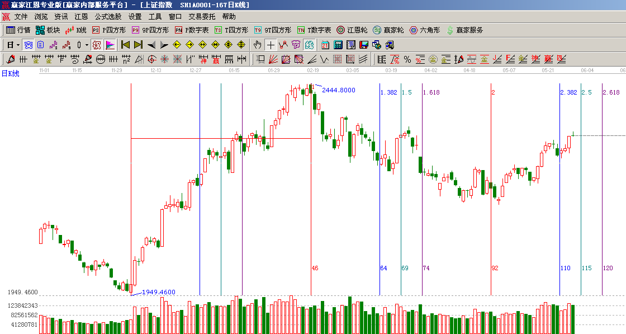Jump to first bar with skip-to-start arrow
This screenshot has height=334, width=626.
point(125,45)
